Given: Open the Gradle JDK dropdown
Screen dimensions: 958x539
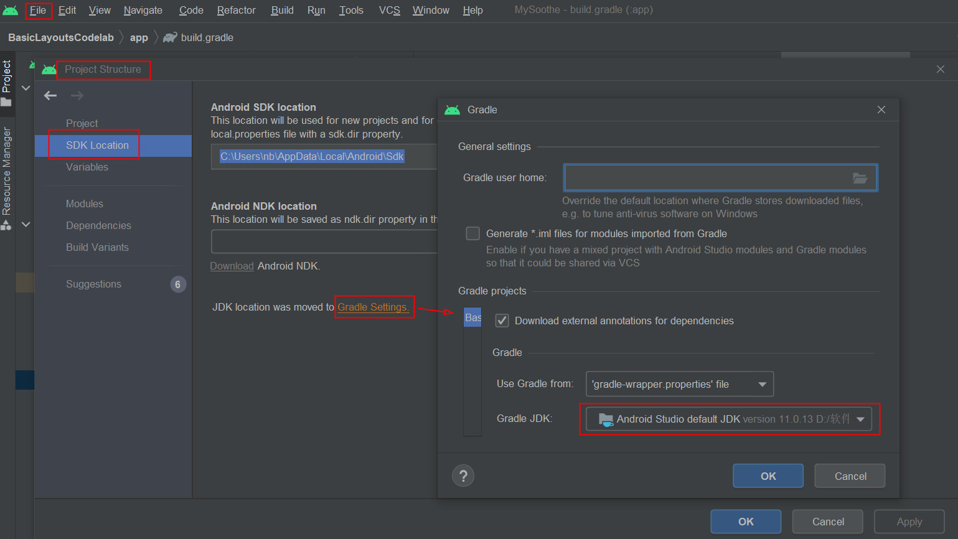Looking at the screenshot, I should [x=728, y=419].
